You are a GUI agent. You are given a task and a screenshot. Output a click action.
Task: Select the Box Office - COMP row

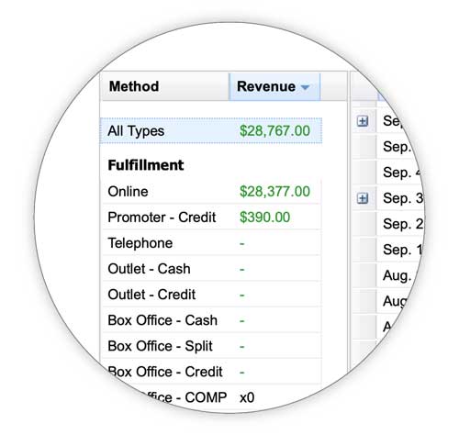(211, 397)
